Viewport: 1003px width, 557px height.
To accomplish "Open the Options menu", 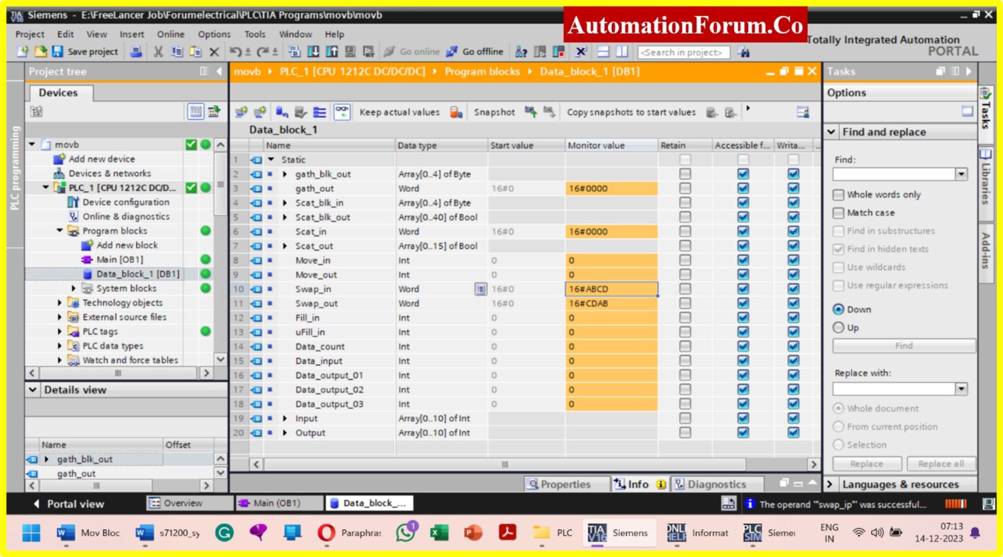I will [x=214, y=34].
